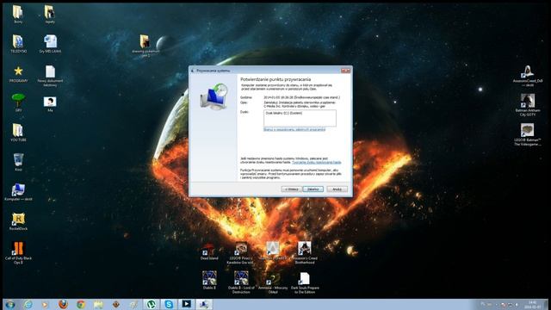Screen dimensions: 551x310
Task: Open Skype from the taskbar
Action: click(169, 304)
